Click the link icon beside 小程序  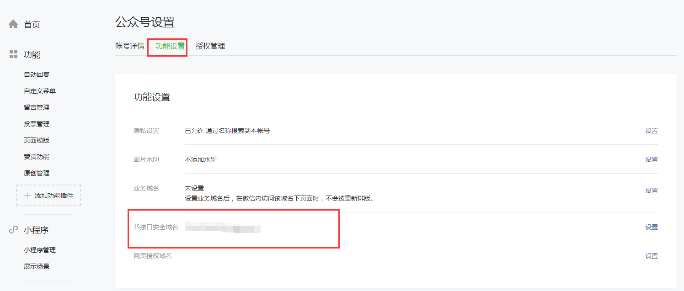(14, 230)
